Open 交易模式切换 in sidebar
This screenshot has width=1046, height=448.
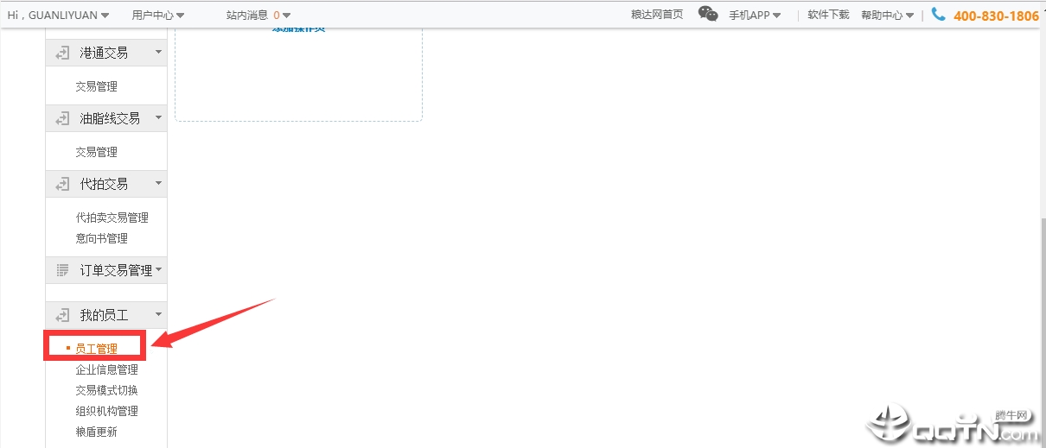[x=106, y=390]
